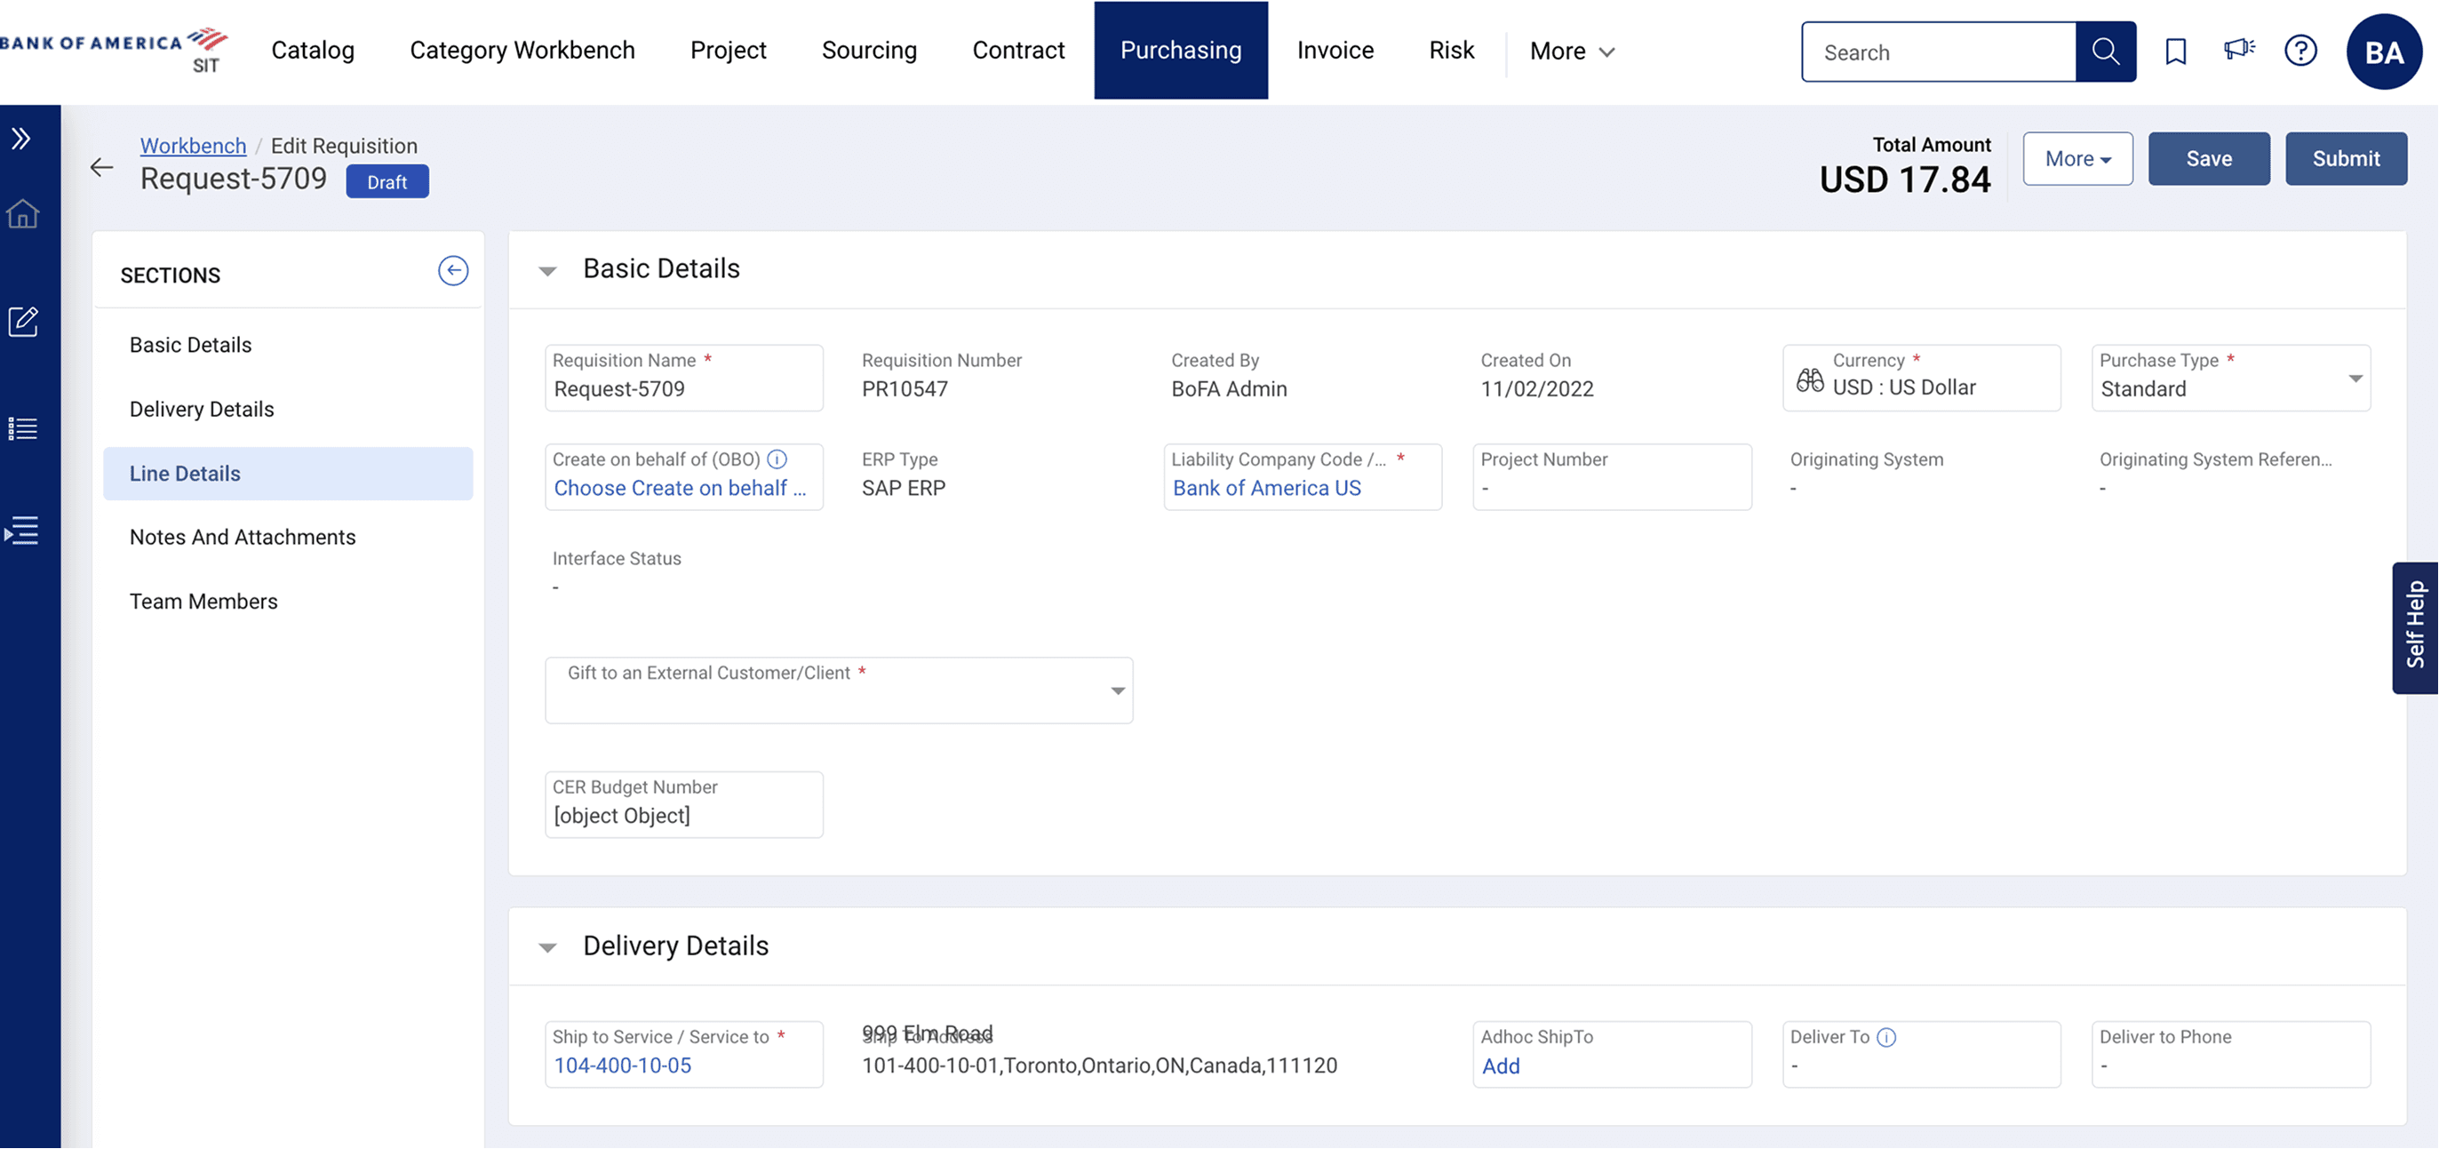The height and width of the screenshot is (1149, 2439).
Task: Click the back arrow beside Request-5709
Action: pyautogui.click(x=101, y=168)
